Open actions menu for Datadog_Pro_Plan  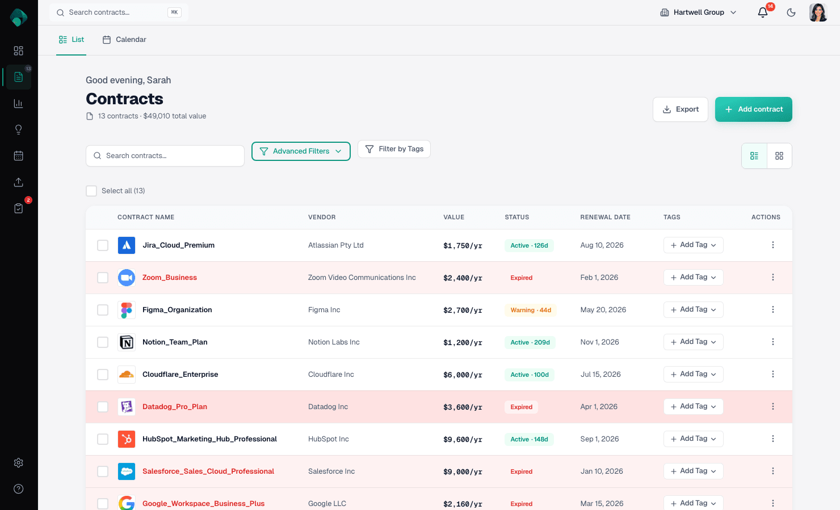[x=772, y=406]
